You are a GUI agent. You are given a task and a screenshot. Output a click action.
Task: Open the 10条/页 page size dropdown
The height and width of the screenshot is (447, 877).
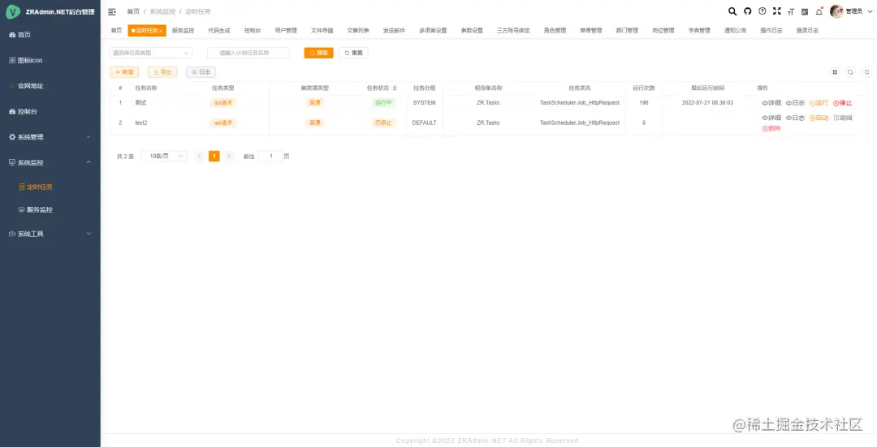(164, 157)
